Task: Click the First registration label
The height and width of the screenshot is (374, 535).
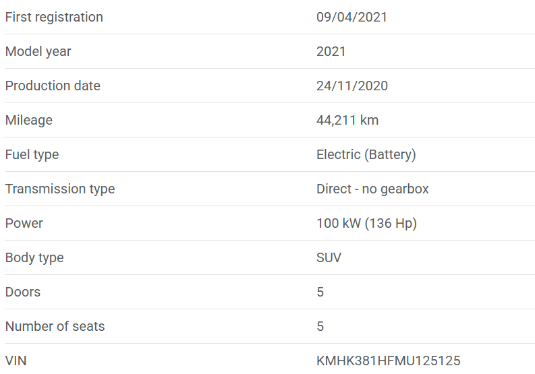Action: click(54, 18)
